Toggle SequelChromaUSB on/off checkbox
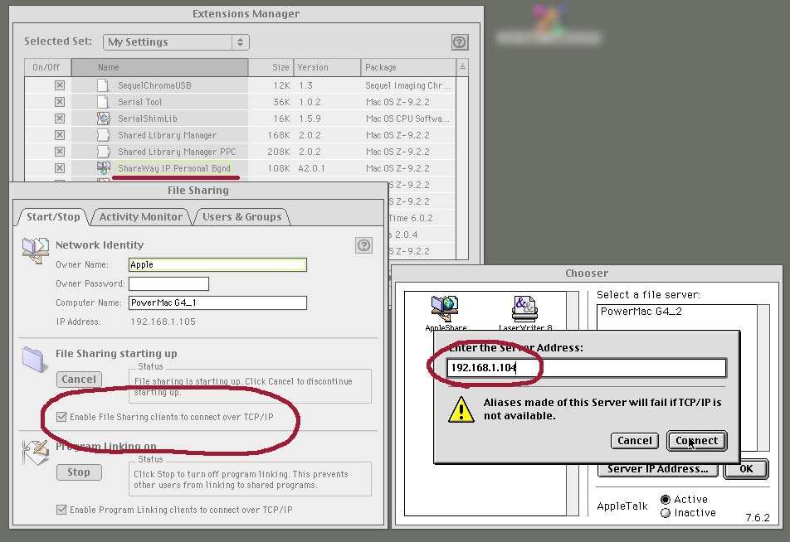This screenshot has width=790, height=542. coord(60,85)
